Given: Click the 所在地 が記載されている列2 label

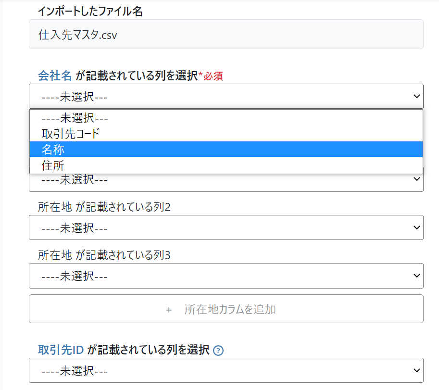Looking at the screenshot, I should [104, 207].
